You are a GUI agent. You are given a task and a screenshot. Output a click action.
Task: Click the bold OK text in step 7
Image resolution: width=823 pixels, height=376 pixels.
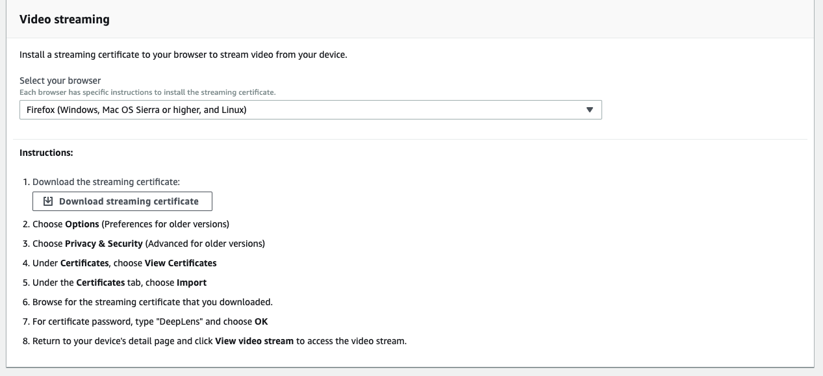pos(261,321)
